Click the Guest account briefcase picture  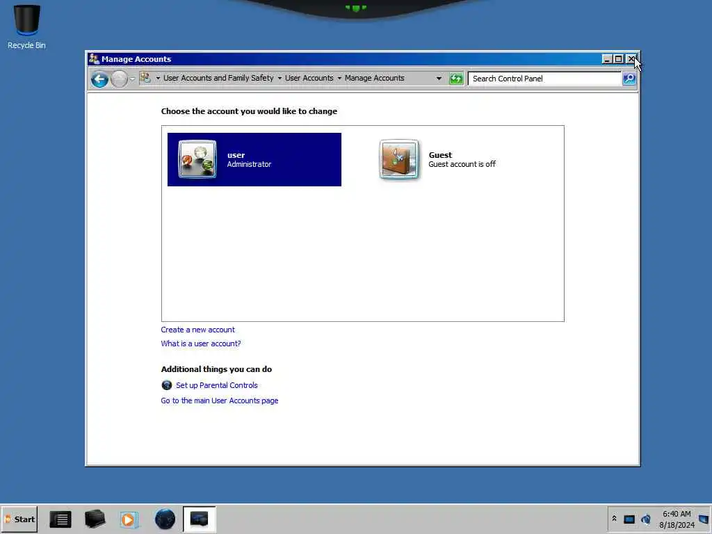(x=399, y=159)
